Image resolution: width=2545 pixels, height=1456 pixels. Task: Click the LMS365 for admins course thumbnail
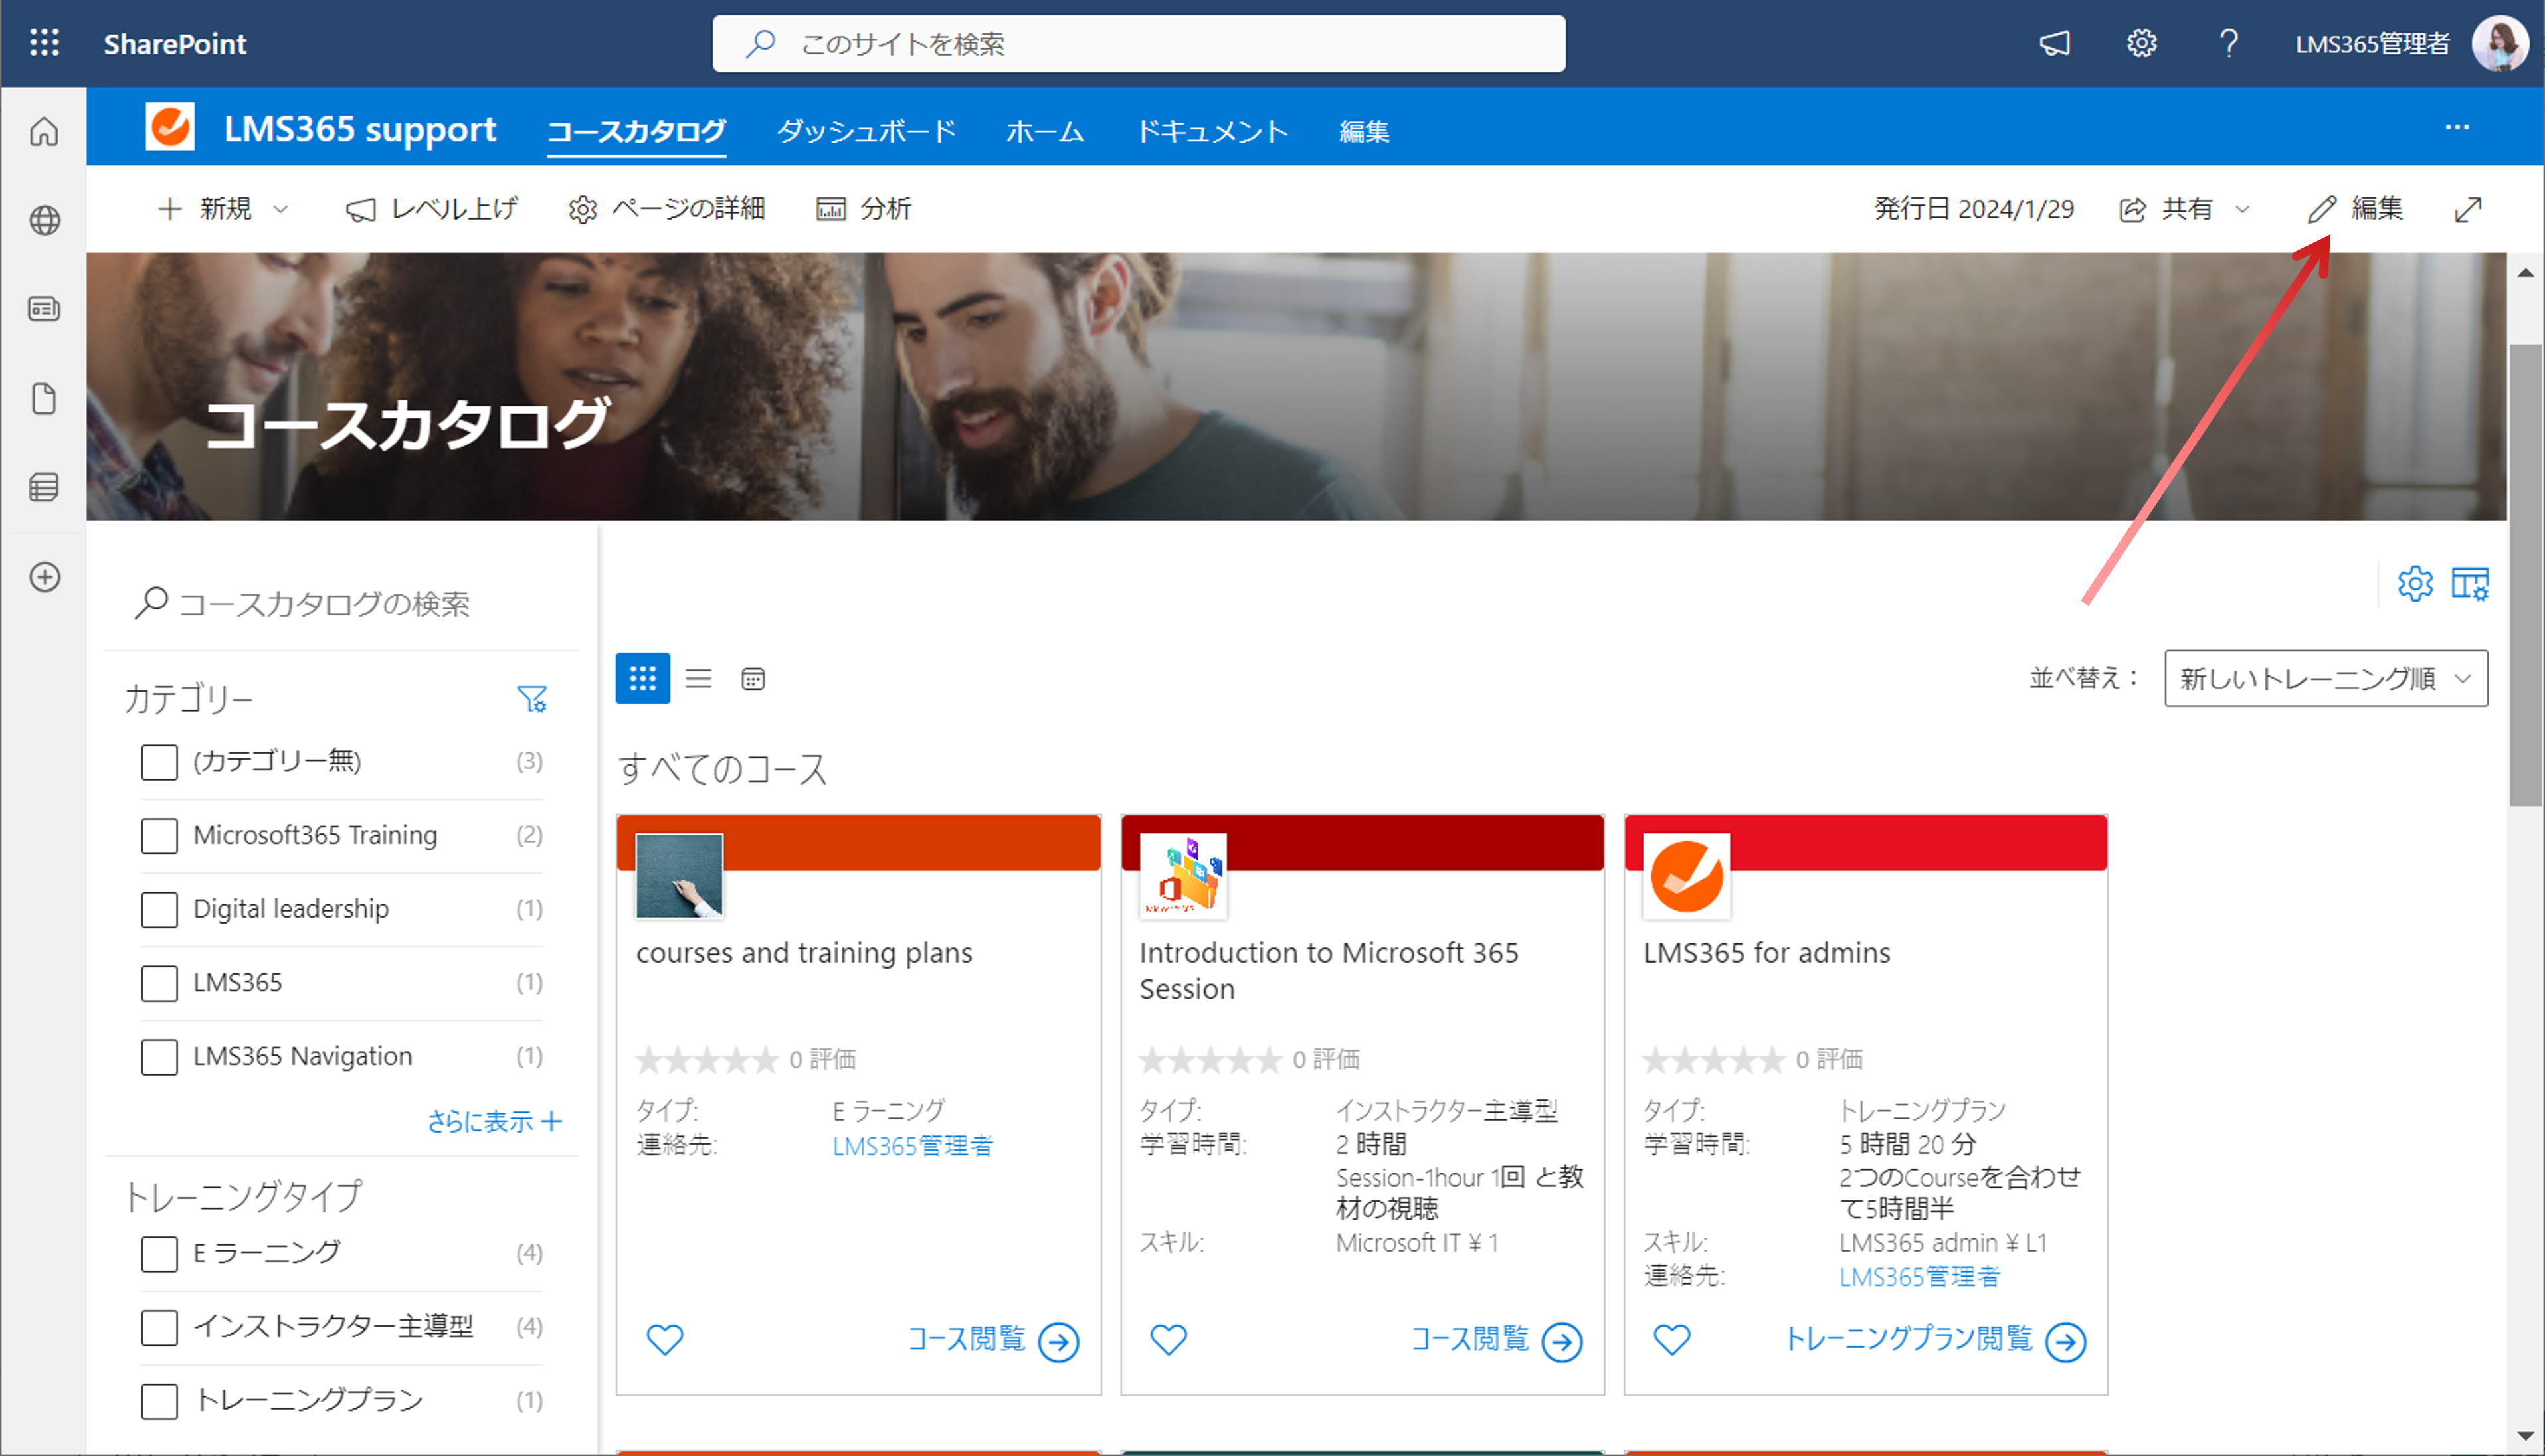1685,875
